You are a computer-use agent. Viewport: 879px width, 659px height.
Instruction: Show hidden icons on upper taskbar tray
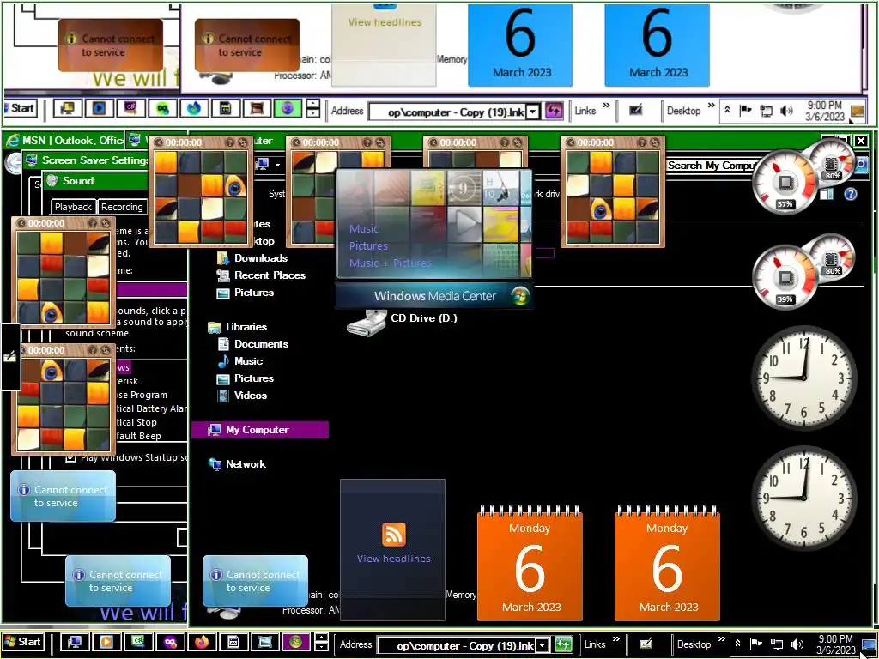coord(727,110)
